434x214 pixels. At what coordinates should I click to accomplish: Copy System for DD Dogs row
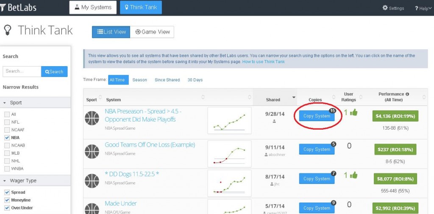point(317,178)
